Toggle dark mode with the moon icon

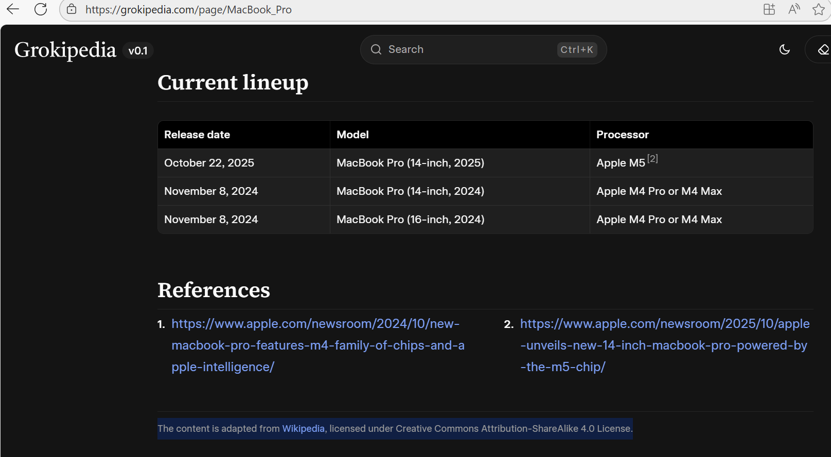tap(785, 49)
